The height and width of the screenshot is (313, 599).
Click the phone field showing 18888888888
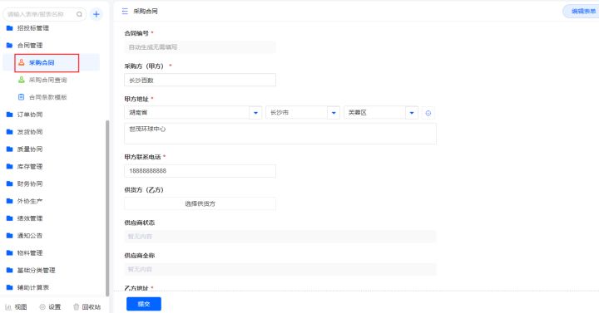(200, 171)
